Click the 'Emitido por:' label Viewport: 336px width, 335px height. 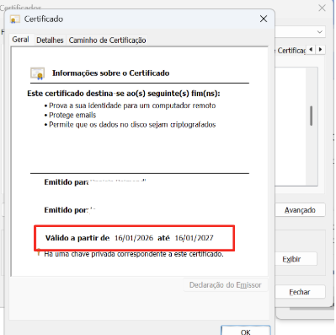tap(67, 210)
